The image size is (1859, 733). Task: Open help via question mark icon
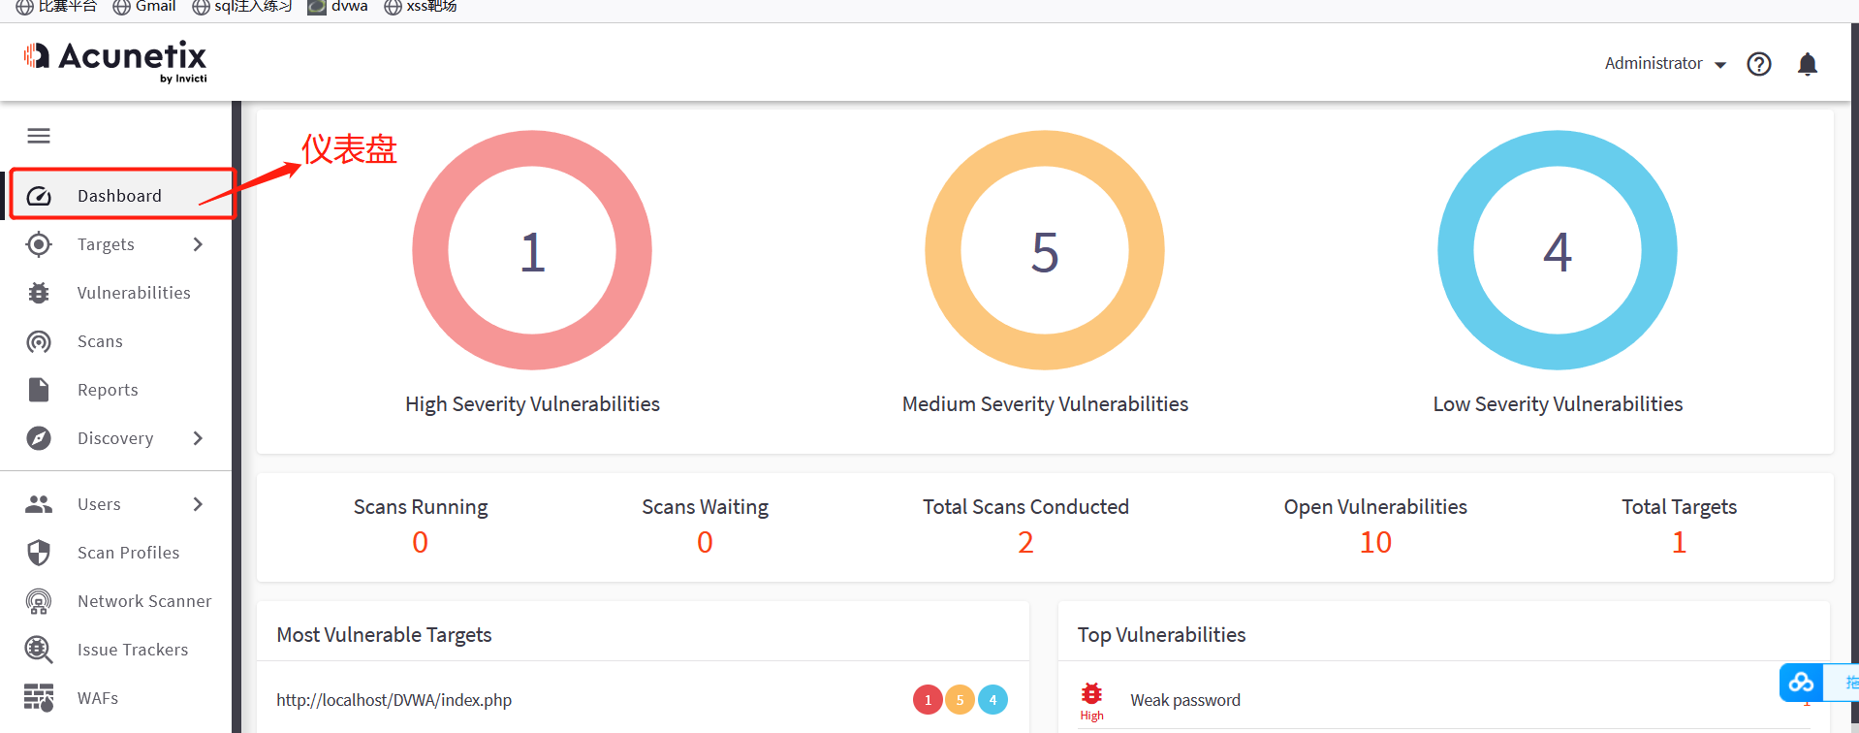click(1759, 64)
